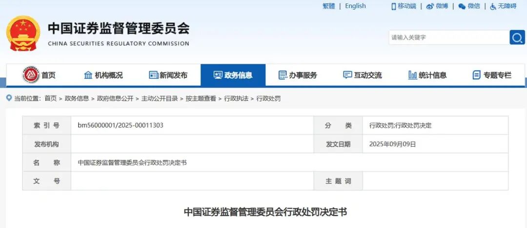Screen dimensions: 527x228
Task: Click the Weibo icon in the top bar
Action: coord(430,6)
